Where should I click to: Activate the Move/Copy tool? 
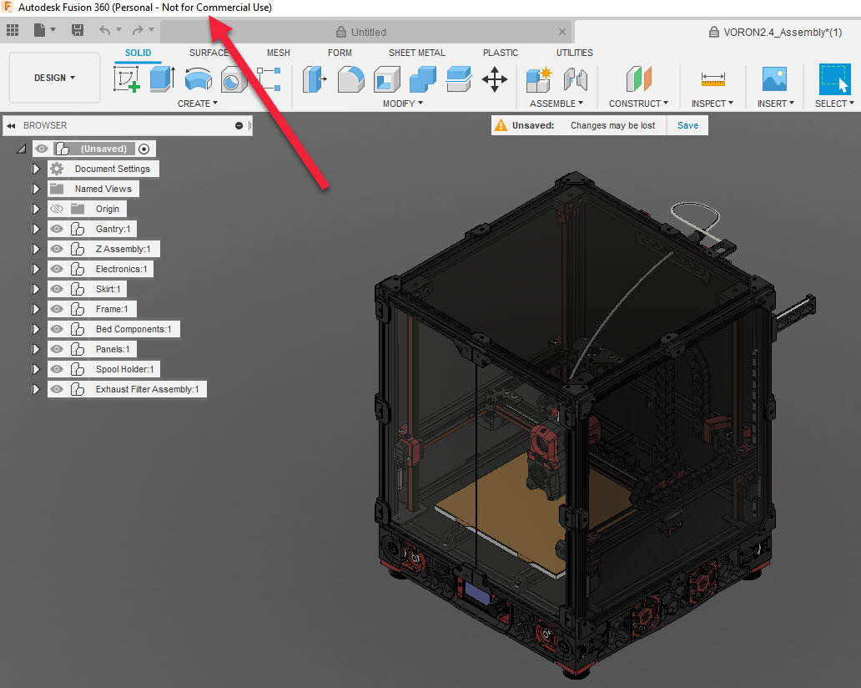click(x=494, y=79)
